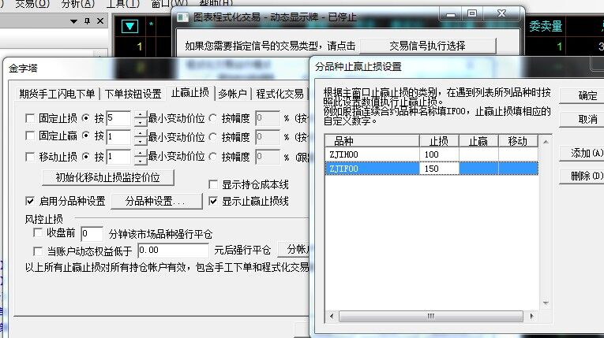Image resolution: width=604 pixels, height=338 pixels.
Task: Click horizontal scrollbar left arrow
Action: [x=332, y=316]
